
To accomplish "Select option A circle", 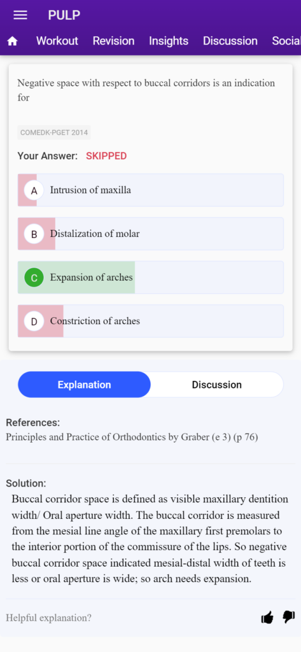I will [x=34, y=190].
